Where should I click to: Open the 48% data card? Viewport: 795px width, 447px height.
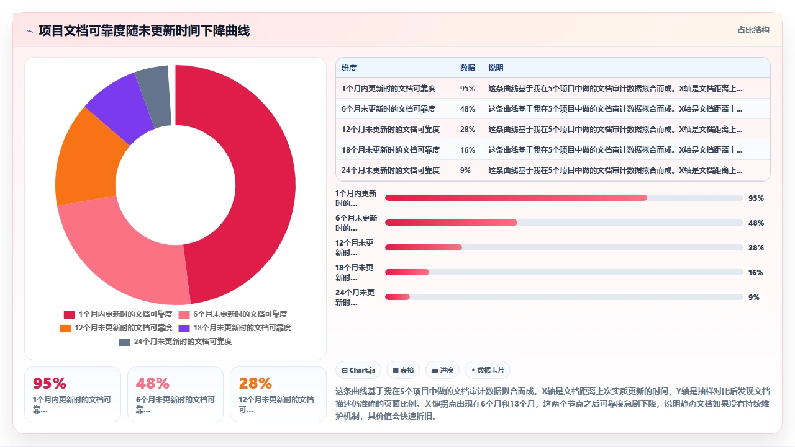[175, 394]
